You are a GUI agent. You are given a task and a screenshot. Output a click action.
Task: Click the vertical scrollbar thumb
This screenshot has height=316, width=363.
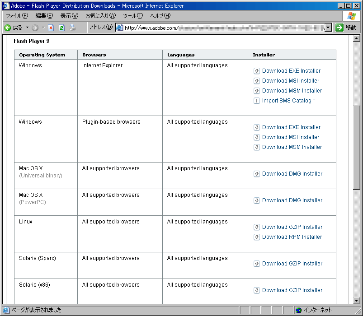[357, 148]
